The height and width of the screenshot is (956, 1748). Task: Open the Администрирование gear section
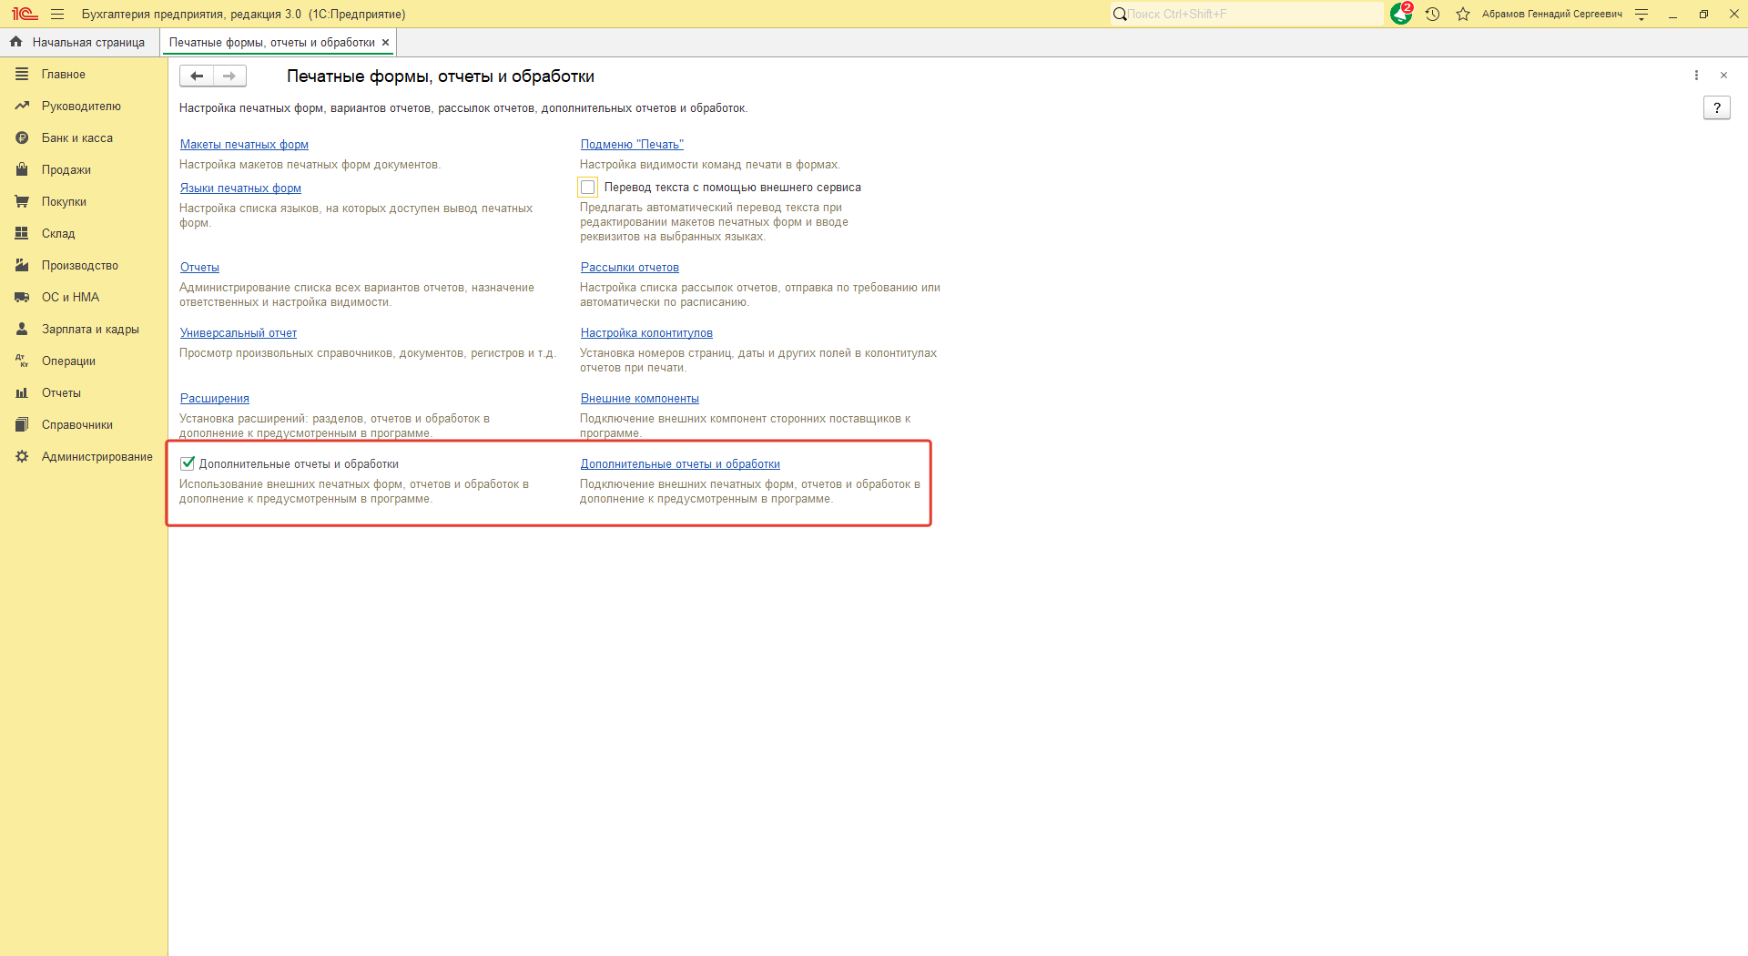(x=97, y=456)
